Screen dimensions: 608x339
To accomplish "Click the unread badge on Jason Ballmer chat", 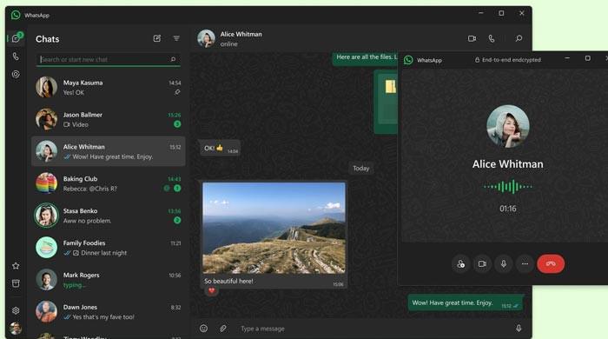I will tap(177, 124).
